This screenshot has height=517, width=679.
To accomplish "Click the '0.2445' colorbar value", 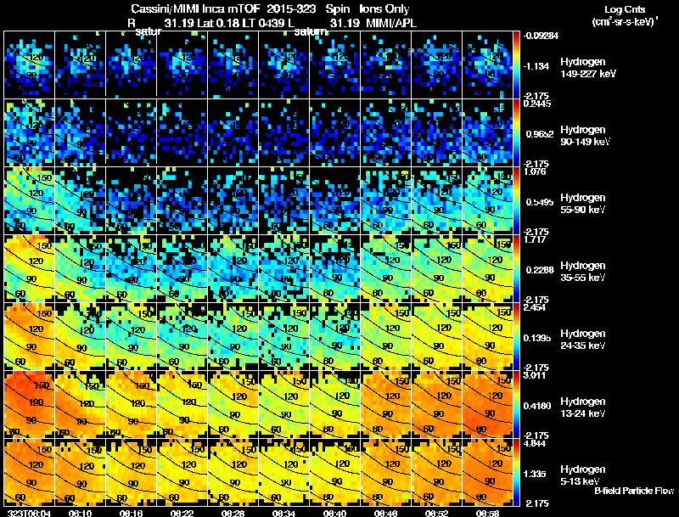I will [537, 104].
